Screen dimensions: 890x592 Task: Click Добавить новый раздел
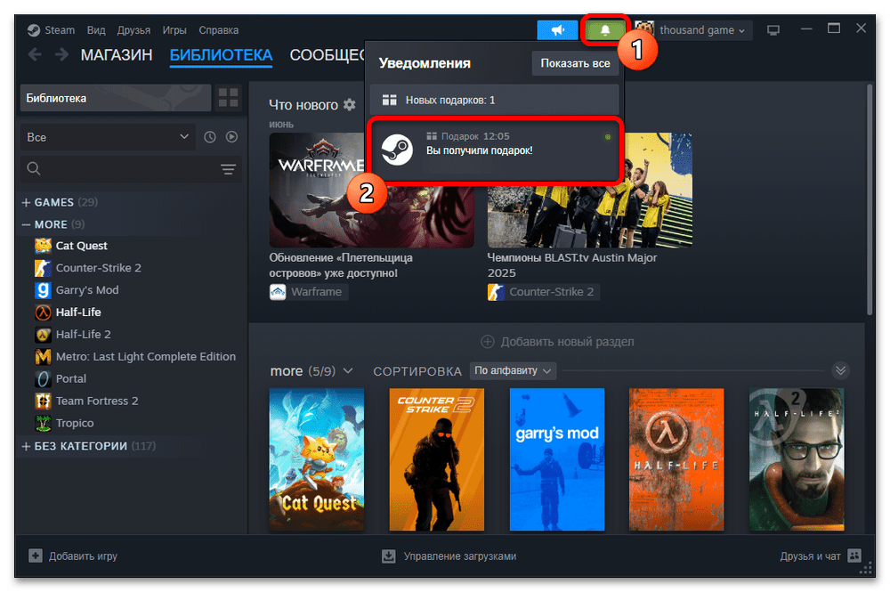(x=558, y=342)
